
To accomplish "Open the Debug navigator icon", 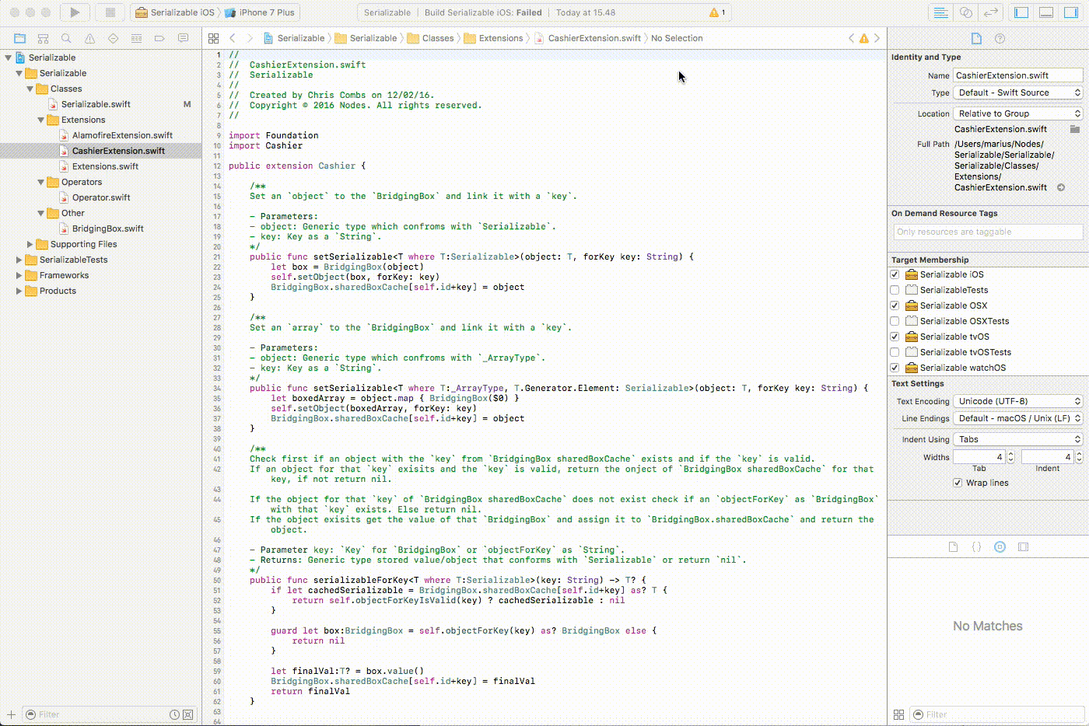I will tap(136, 38).
